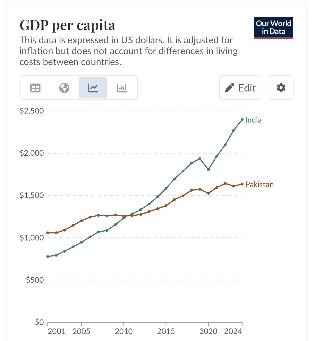
Task: Switch to the bar chart view
Action: point(122,88)
